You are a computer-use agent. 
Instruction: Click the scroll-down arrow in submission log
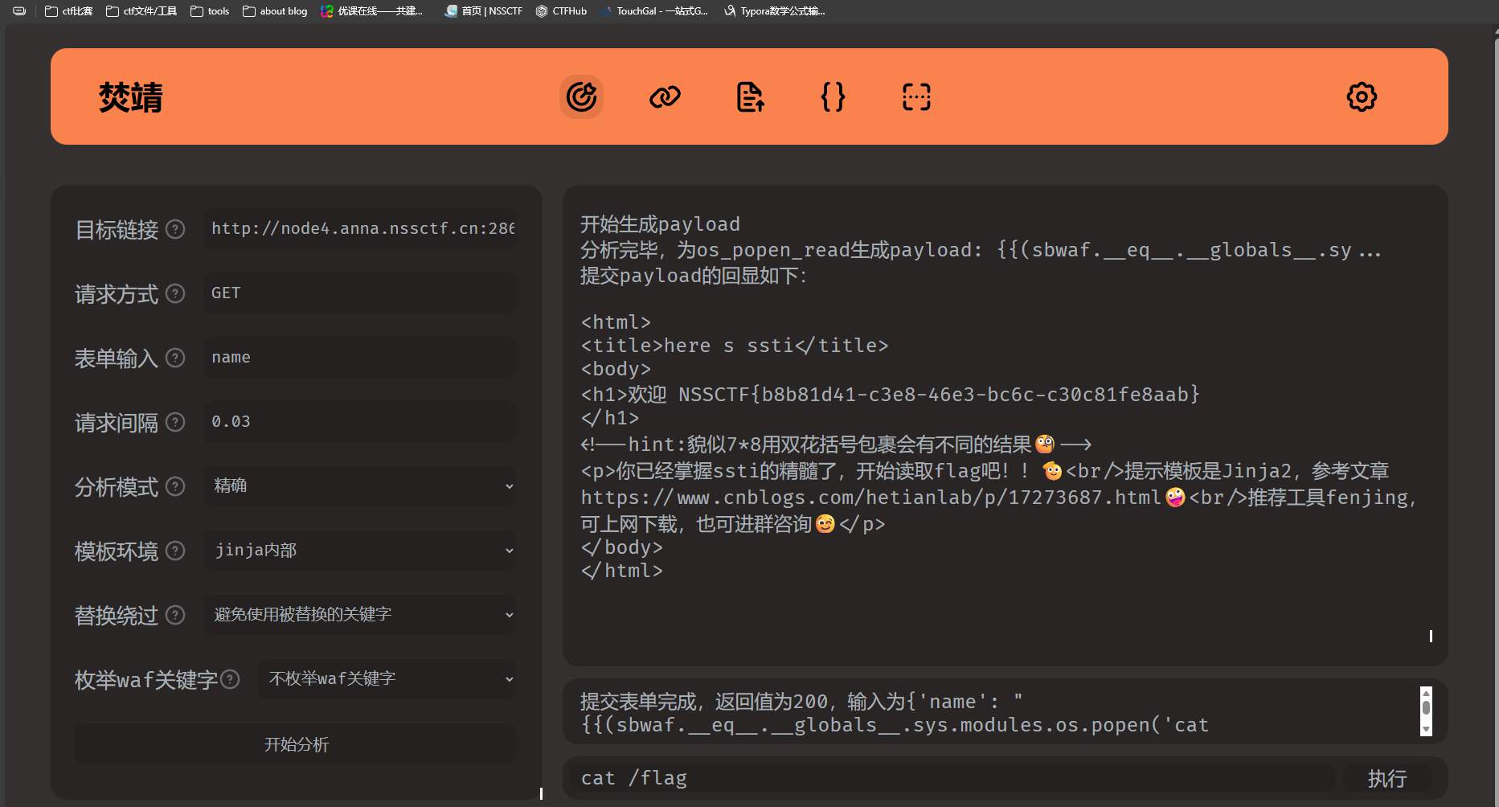(1426, 729)
